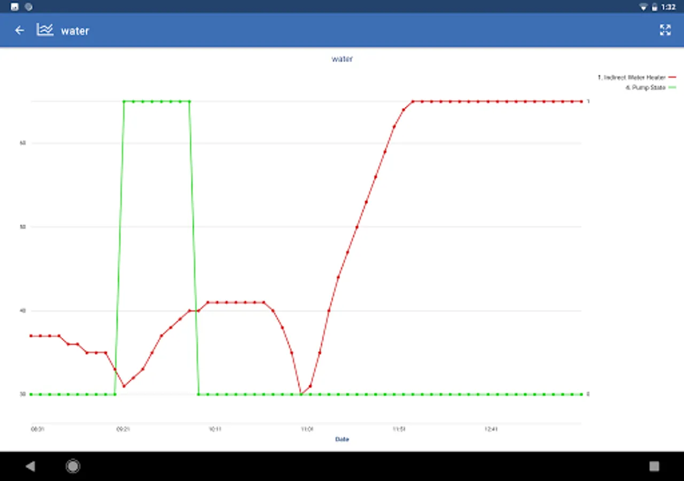Click the 08:31 time axis label
Image resolution: width=684 pixels, height=481 pixels.
37,429
